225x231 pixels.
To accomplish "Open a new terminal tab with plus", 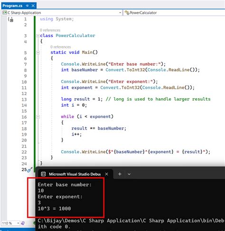I will (120, 174).
